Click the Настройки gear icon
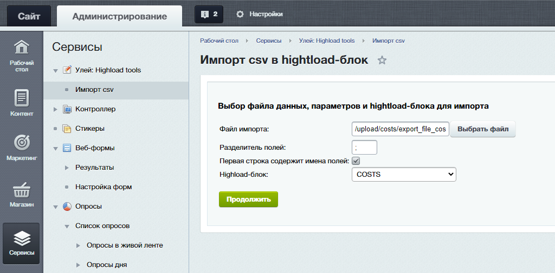The image size is (555, 273). point(240,14)
